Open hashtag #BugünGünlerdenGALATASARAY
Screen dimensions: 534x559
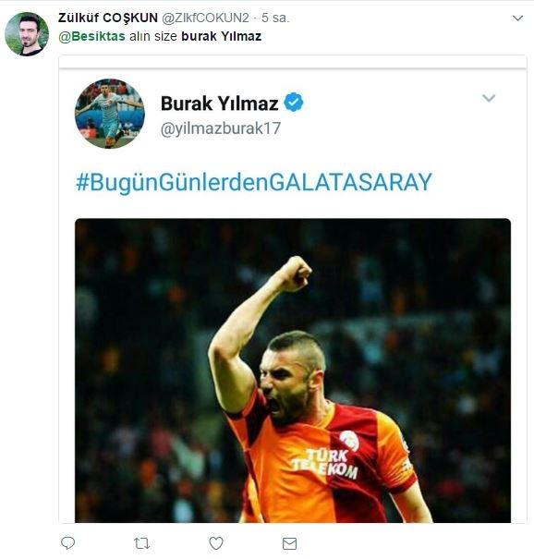(x=254, y=182)
